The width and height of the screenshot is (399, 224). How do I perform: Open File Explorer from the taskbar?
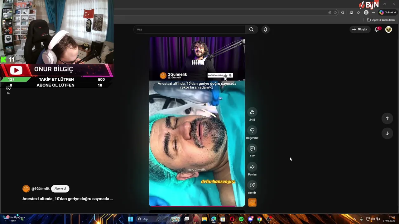tap(204, 219)
